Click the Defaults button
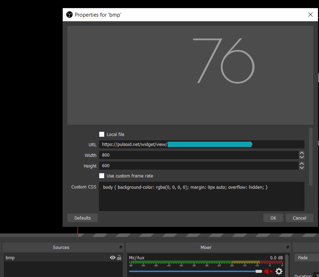 click(x=83, y=218)
